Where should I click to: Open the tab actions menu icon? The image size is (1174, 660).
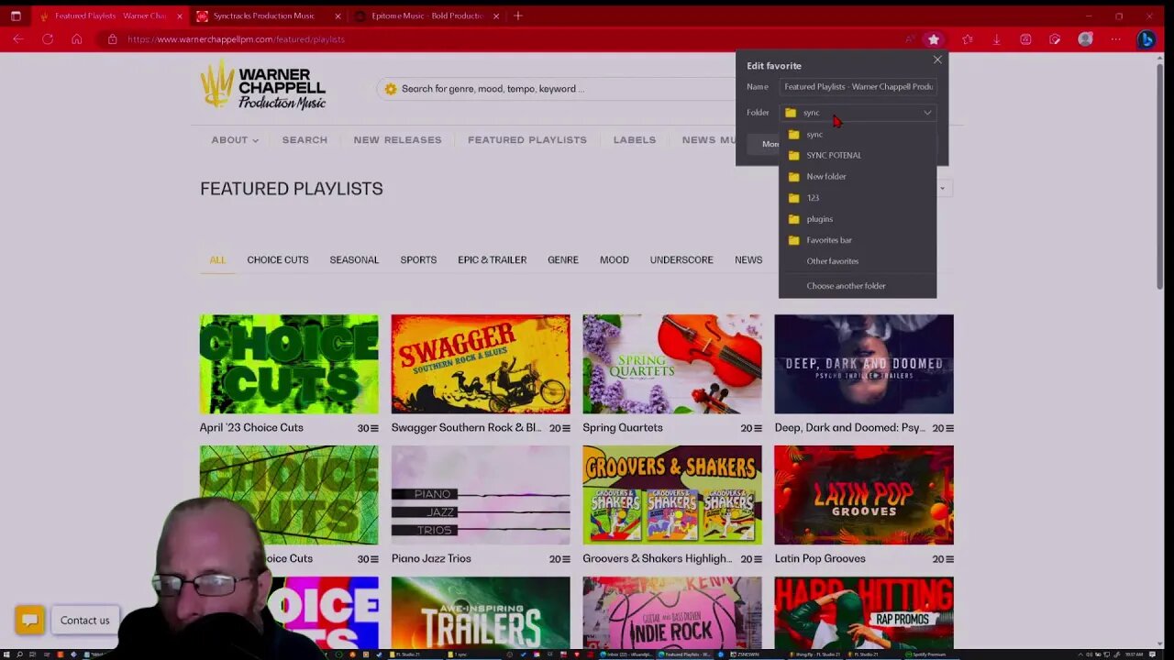click(16, 16)
